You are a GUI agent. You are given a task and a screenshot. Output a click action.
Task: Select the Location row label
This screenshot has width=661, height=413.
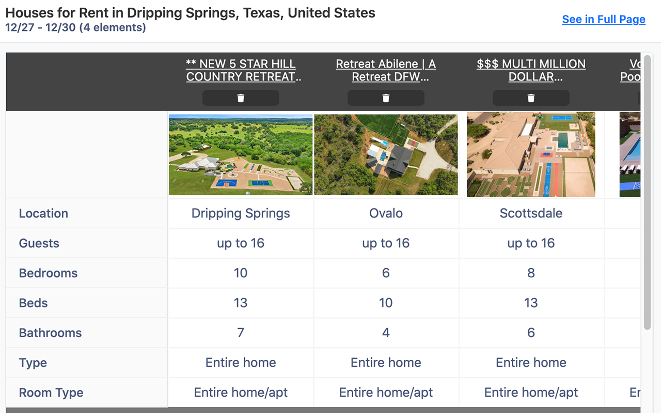[x=43, y=213]
